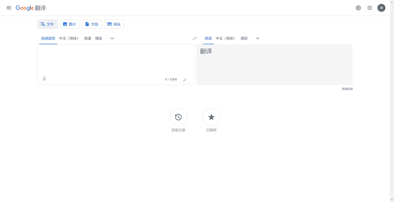394x202 pixels.
Task: Open the account avatar 祥
Action: [381, 8]
